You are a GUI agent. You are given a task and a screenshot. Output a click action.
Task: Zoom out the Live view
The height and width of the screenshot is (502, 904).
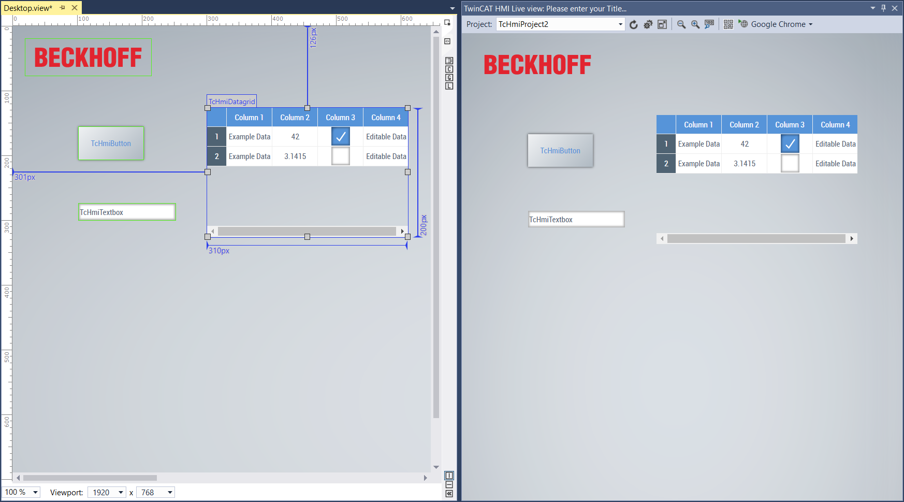pyautogui.click(x=681, y=24)
